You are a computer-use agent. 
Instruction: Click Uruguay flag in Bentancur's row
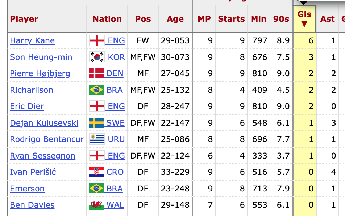[x=97, y=139]
